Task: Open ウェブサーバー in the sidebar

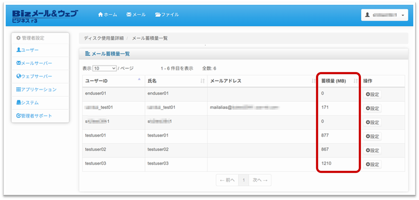Action: pos(34,76)
